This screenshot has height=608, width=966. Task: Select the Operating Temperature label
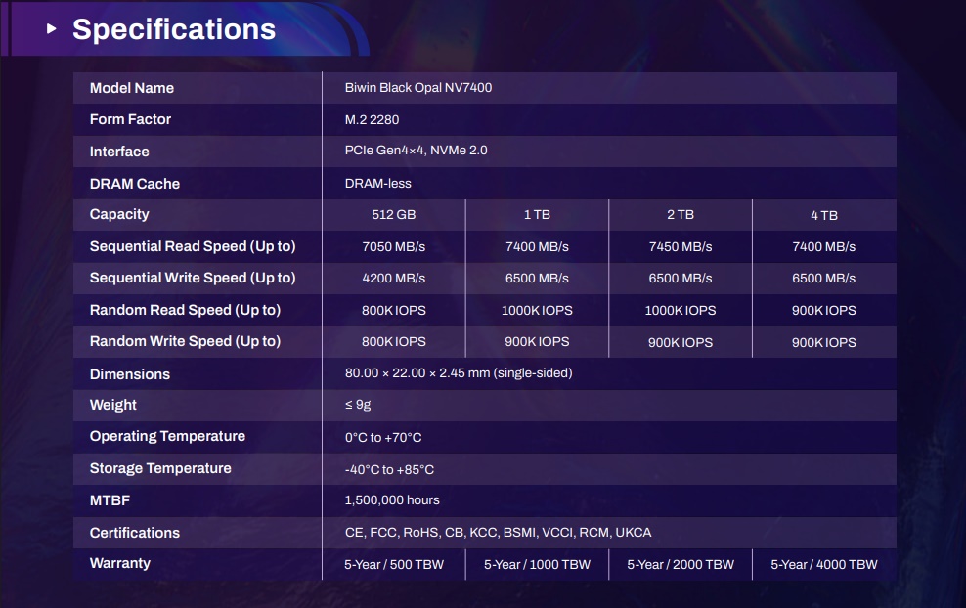click(x=167, y=436)
